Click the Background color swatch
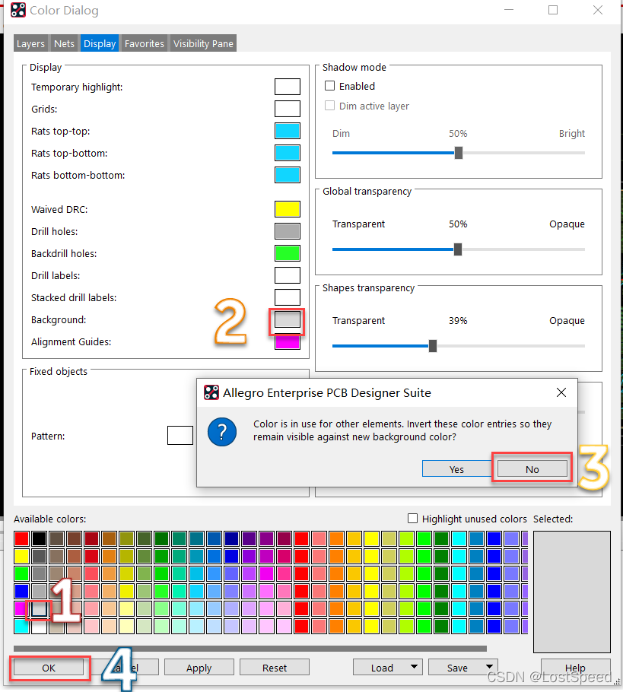The height and width of the screenshot is (692, 623). (287, 320)
